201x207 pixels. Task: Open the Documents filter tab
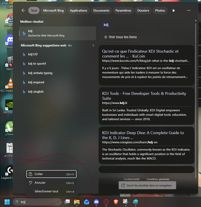point(101,11)
